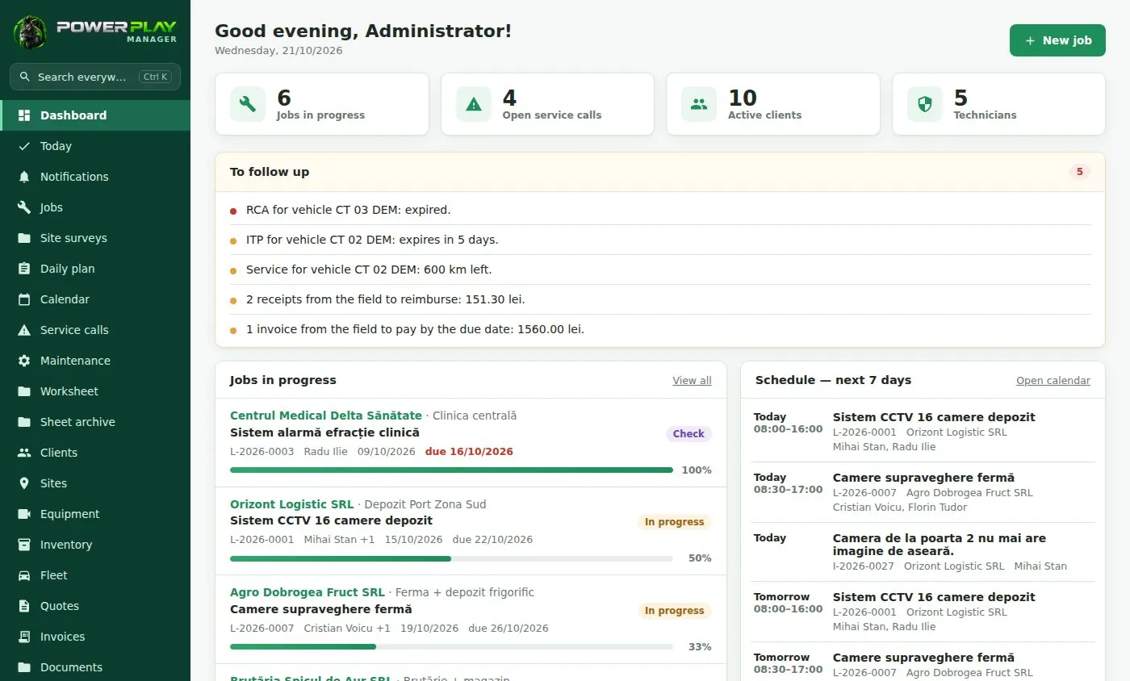Click the Today checkmark icon

[x=24, y=146]
